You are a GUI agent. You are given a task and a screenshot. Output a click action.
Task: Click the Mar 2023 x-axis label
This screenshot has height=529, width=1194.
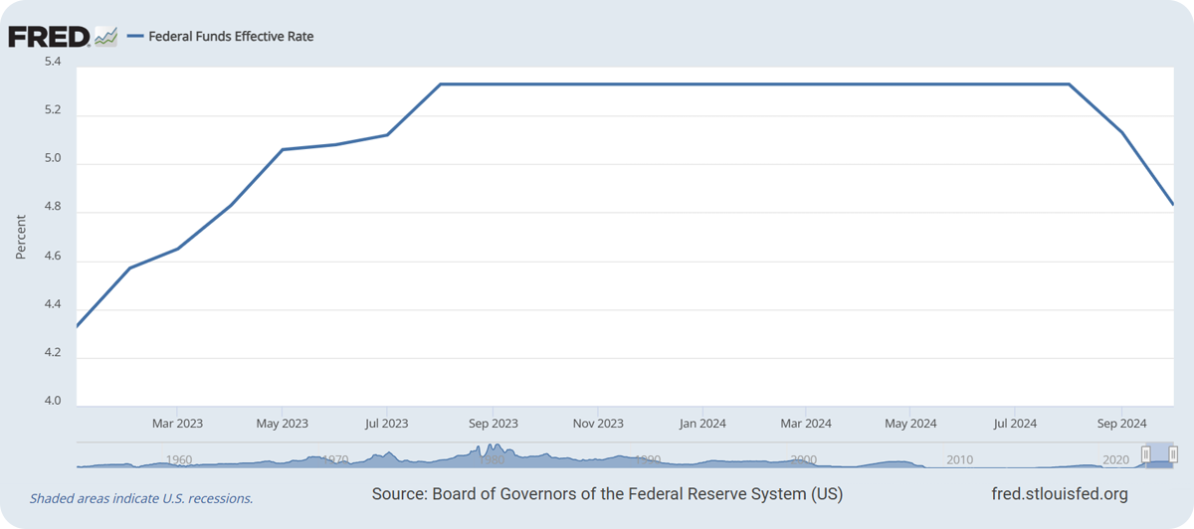(x=177, y=424)
